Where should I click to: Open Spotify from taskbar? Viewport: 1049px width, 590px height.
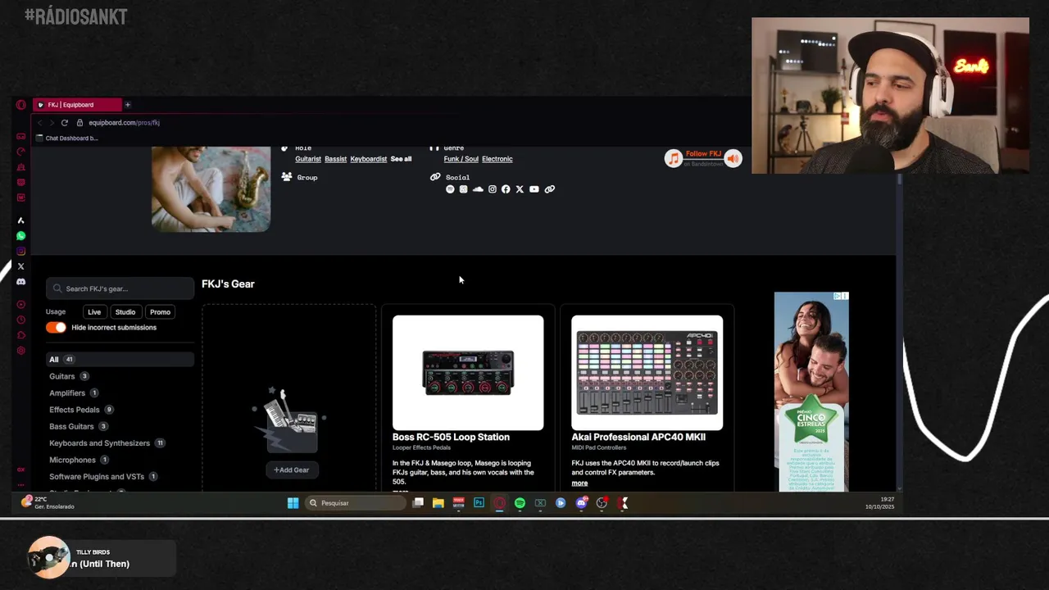point(520,503)
